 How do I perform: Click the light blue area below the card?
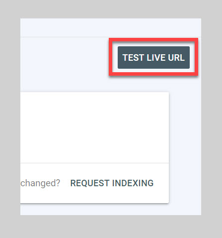click(111, 209)
